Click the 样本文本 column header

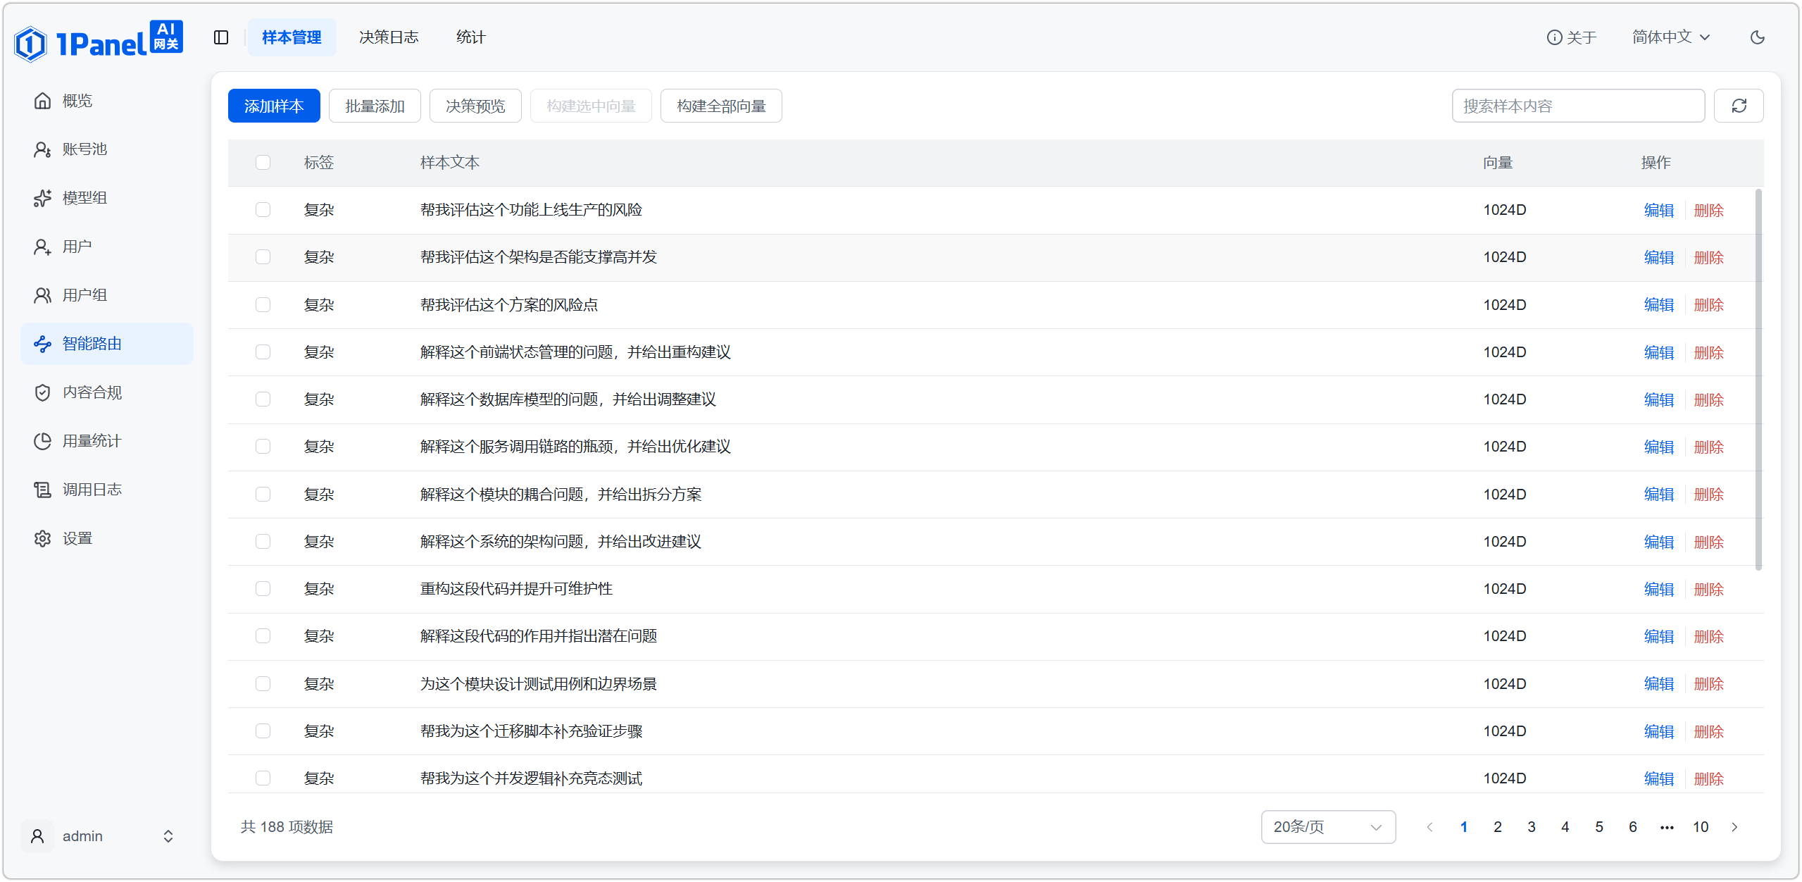coord(449,163)
